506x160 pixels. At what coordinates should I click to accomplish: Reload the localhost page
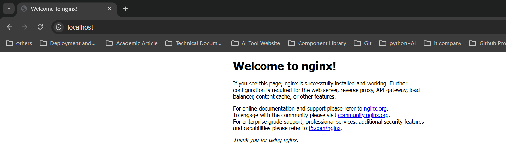[x=40, y=27]
